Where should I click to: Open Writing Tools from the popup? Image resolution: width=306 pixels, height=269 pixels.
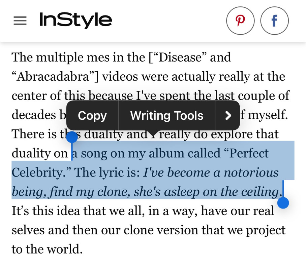click(167, 116)
